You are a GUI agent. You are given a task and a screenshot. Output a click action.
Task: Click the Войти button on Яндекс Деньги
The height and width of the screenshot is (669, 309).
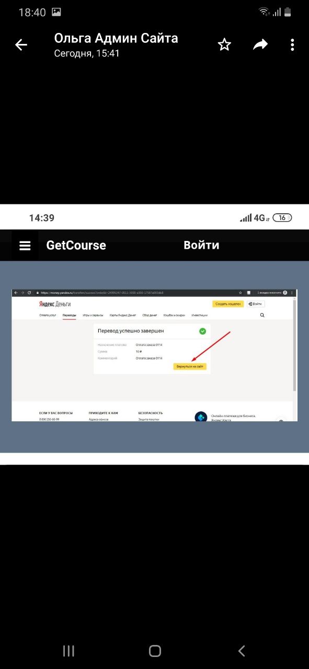pyautogui.click(x=256, y=304)
